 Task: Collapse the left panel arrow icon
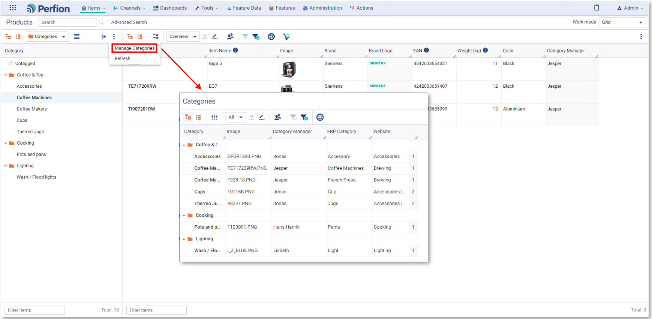point(104,36)
